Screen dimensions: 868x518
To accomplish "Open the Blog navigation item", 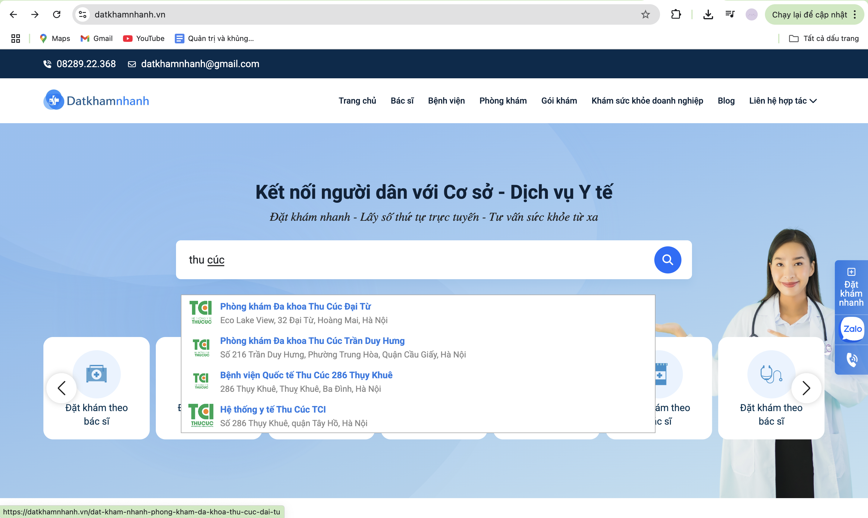I will [726, 101].
